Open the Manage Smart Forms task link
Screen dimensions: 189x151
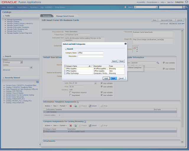(x=14, y=31)
